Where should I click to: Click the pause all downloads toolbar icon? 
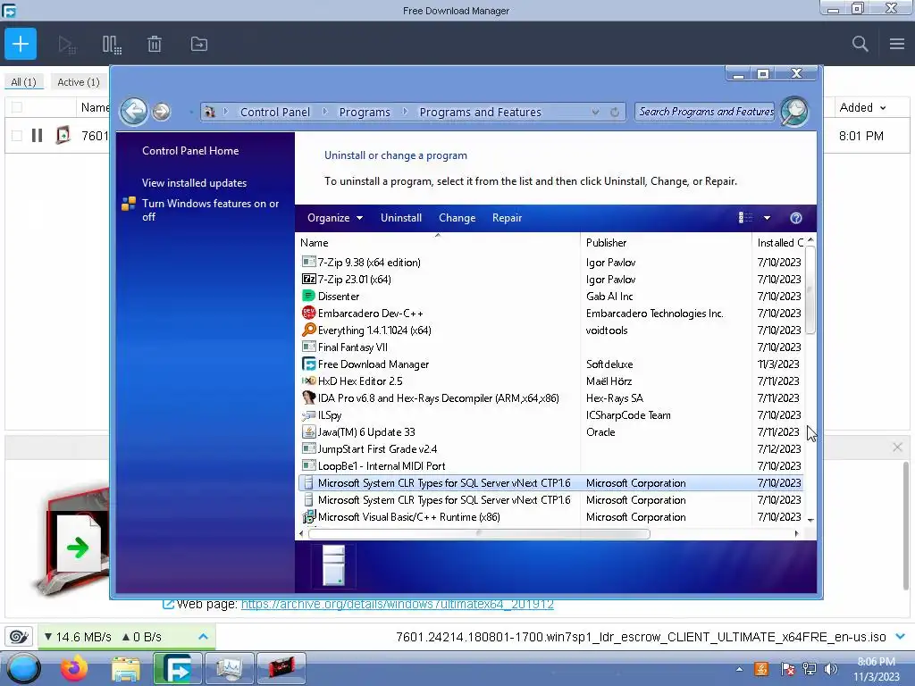pyautogui.click(x=112, y=45)
